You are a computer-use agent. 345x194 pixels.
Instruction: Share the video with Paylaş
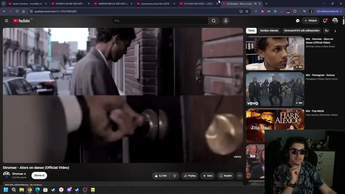190,176
